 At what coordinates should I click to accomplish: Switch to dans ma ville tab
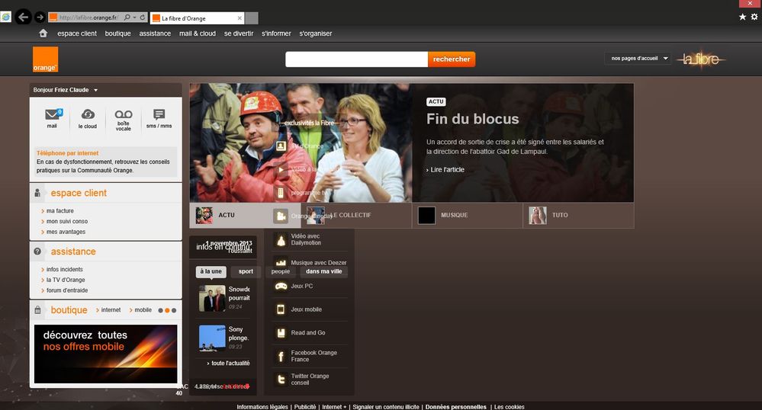[323, 271]
